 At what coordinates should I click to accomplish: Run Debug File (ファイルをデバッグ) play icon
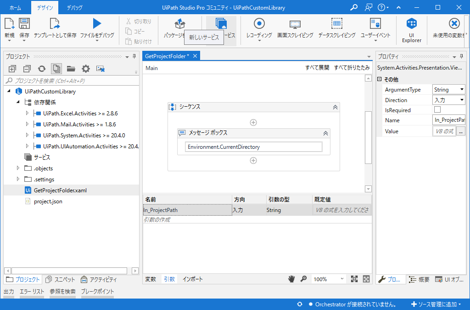[97, 24]
